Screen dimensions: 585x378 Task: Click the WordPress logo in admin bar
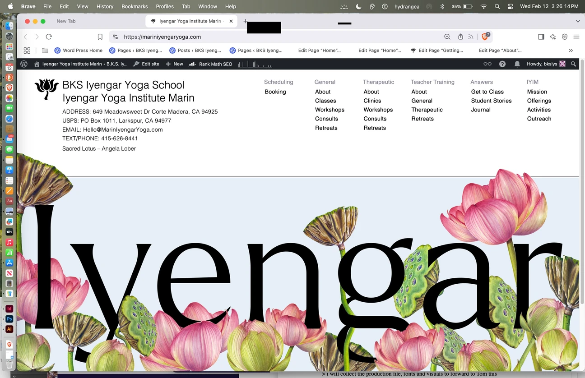point(24,64)
